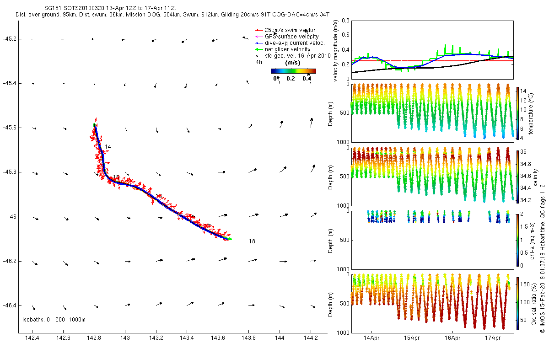The width and height of the screenshot is (549, 343).
Task: Click the '16Apr' date tick label
Action: tap(452, 339)
